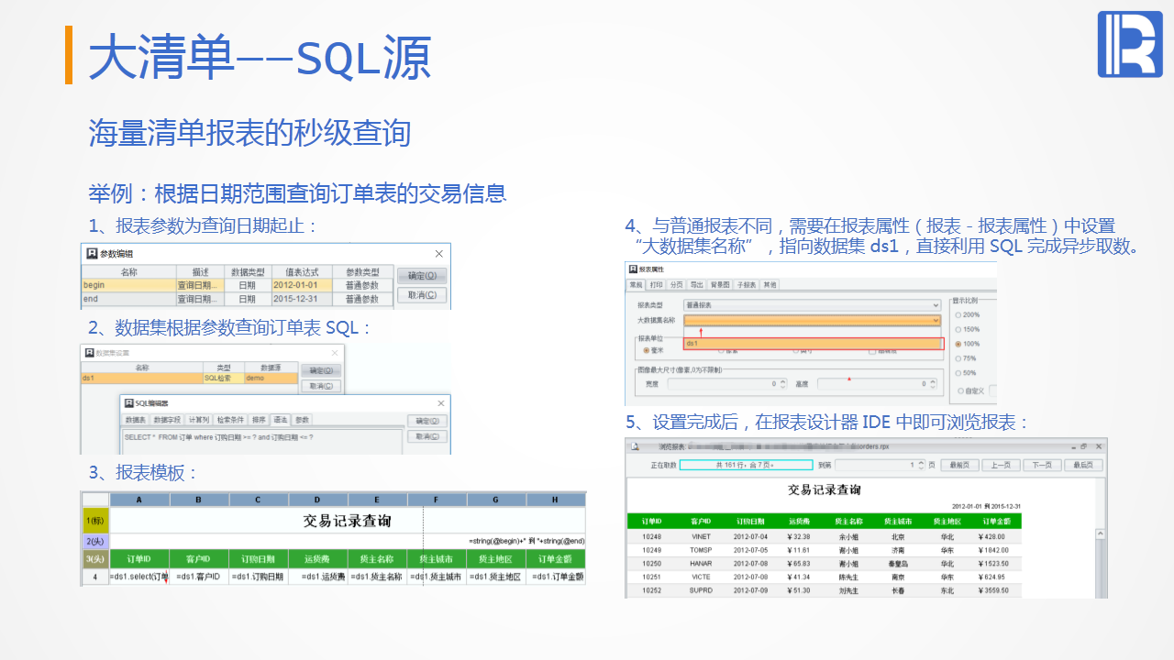Open the 导出 tab in 报表属性
This screenshot has height=660, width=1174.
click(x=698, y=285)
